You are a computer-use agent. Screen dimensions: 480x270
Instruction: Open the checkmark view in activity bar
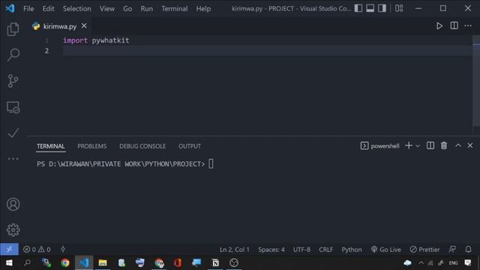pyautogui.click(x=13, y=133)
